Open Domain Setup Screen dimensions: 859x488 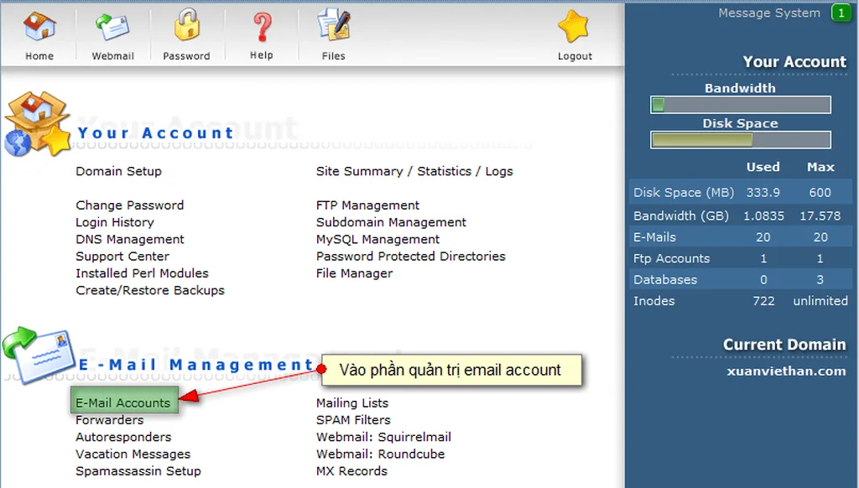(118, 171)
